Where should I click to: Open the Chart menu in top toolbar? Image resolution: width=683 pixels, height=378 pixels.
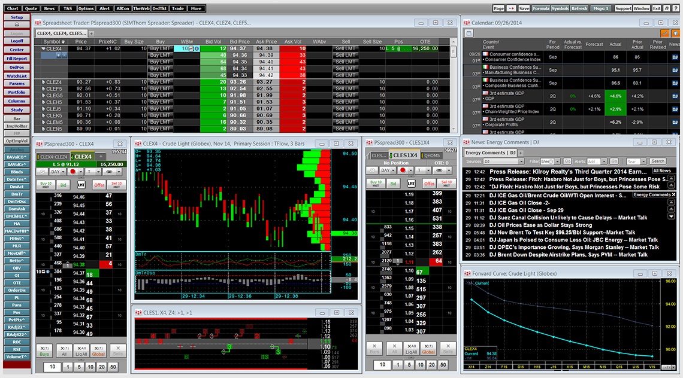(13, 8)
